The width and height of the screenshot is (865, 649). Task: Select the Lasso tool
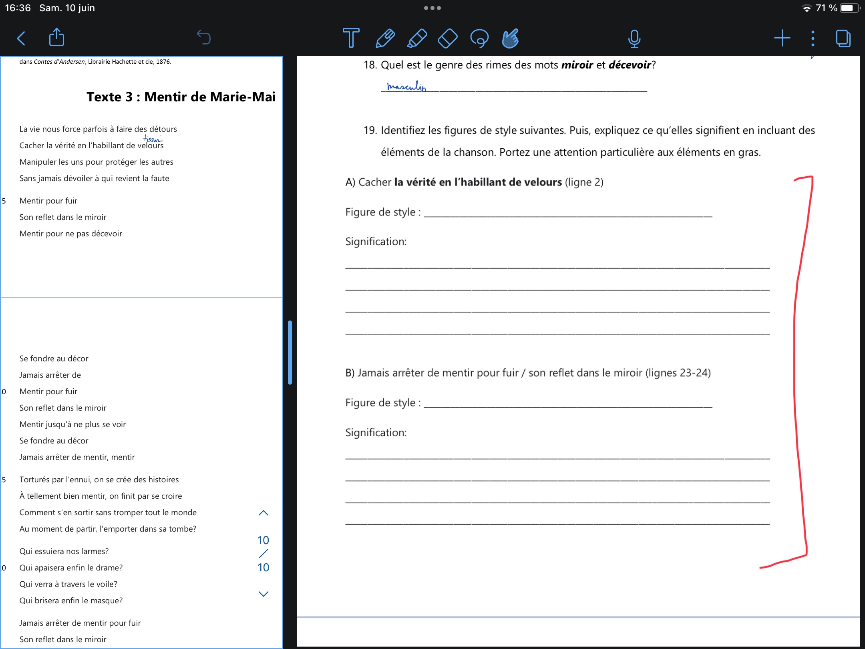tap(479, 38)
